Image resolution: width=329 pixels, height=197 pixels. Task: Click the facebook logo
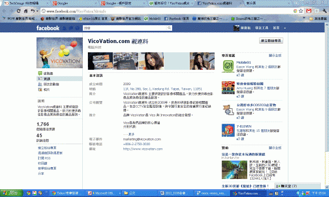pyautogui.click(x=48, y=28)
